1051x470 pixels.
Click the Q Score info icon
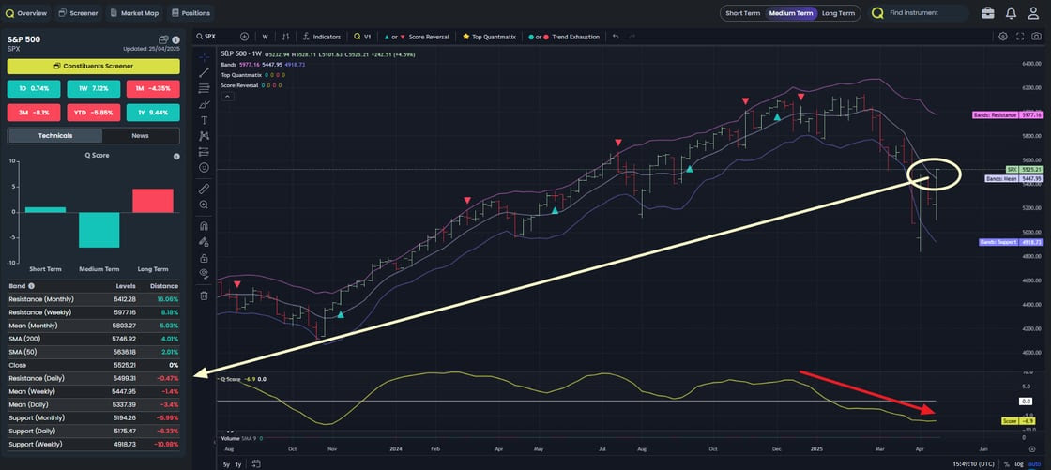tap(176, 157)
